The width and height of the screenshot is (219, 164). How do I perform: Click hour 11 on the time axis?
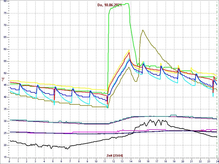click(x=105, y=161)
